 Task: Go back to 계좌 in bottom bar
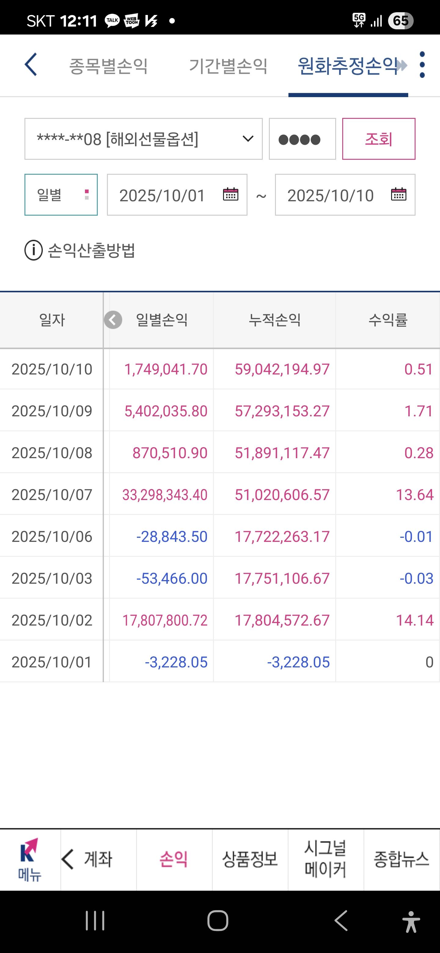pos(98,860)
